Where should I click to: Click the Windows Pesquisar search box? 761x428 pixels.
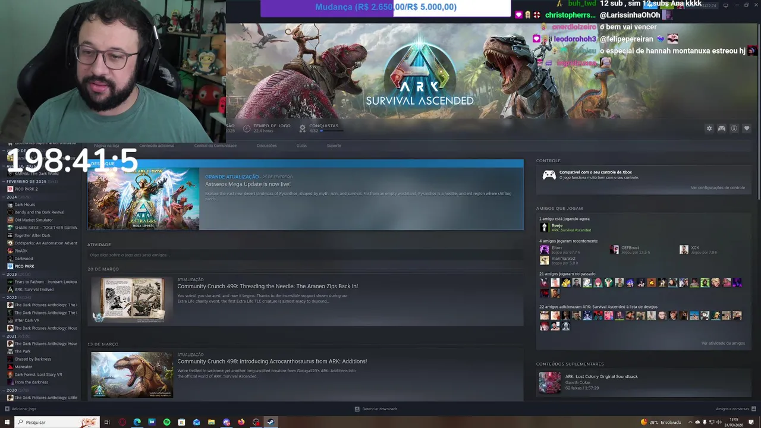point(56,422)
